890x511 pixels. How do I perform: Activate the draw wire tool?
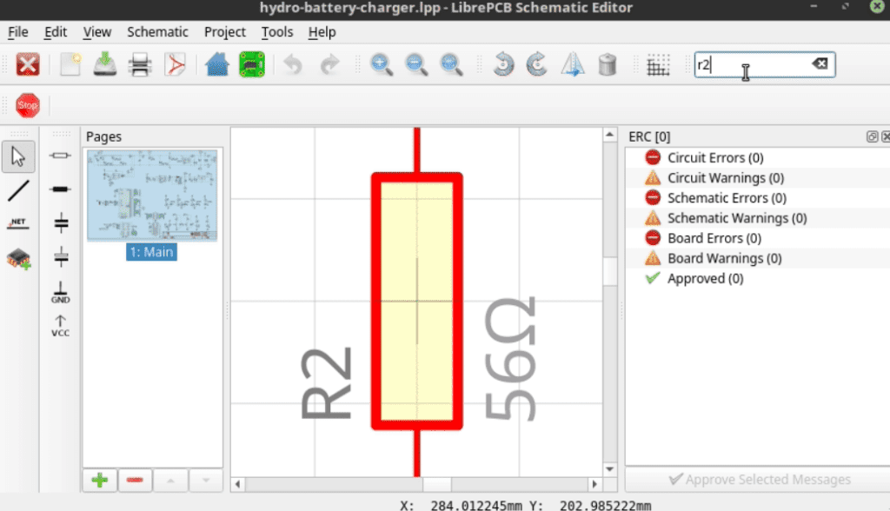click(18, 190)
